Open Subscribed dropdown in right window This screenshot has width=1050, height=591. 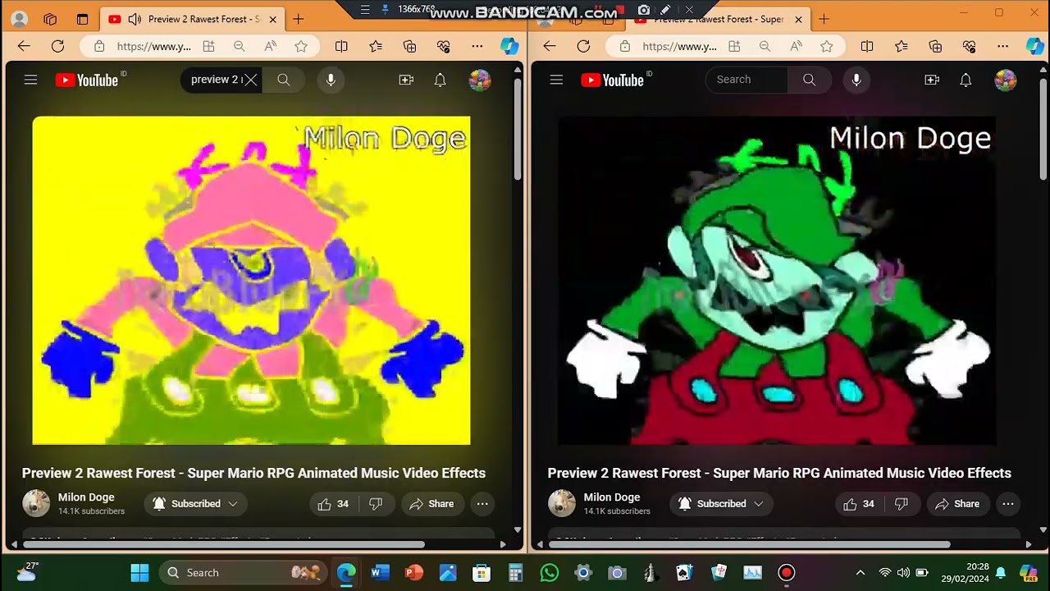[721, 504]
